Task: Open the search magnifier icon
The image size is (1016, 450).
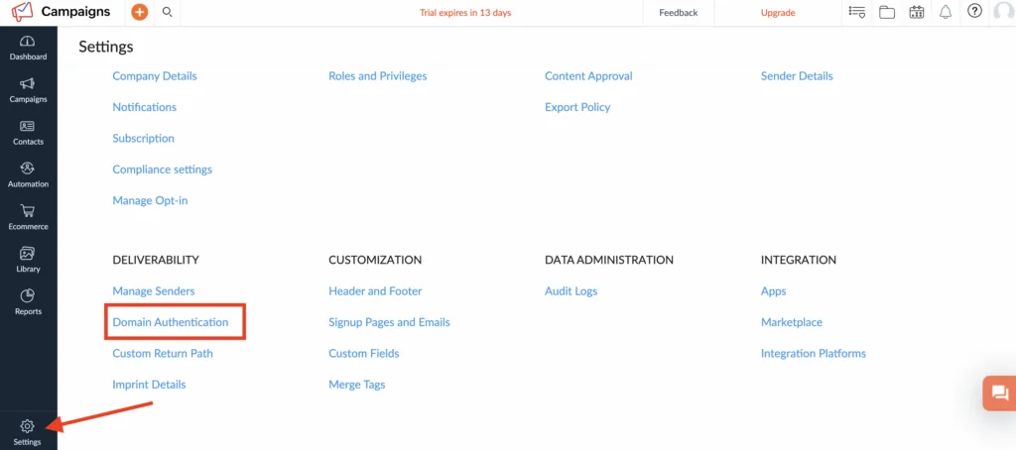Action: [167, 12]
